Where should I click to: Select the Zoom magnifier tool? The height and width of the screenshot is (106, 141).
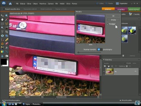tap(6, 16)
